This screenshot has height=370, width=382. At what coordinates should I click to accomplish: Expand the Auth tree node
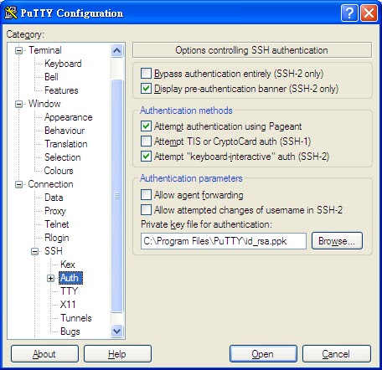[x=50, y=278]
